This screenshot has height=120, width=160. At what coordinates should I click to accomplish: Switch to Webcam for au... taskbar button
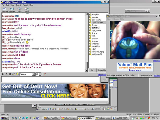click(104, 118)
